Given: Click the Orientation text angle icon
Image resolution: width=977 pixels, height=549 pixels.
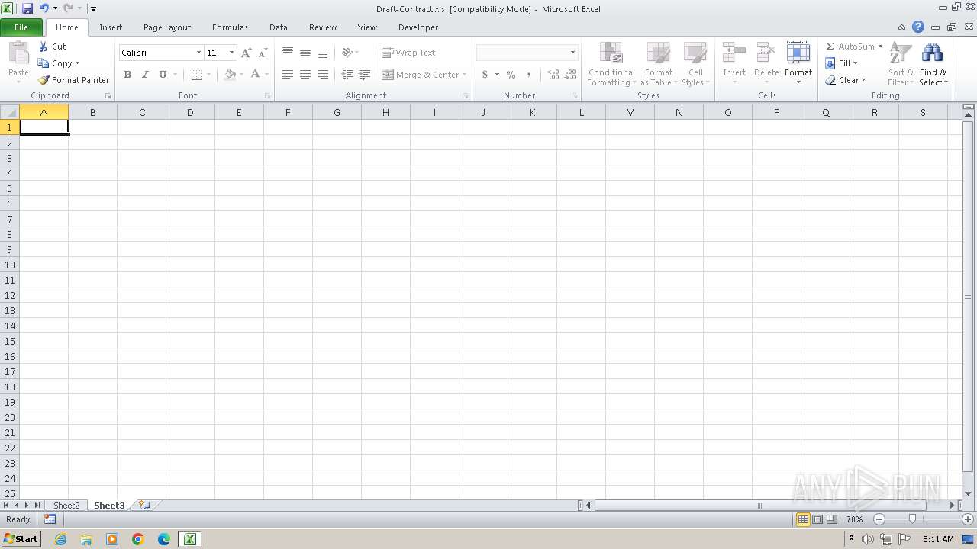Looking at the screenshot, I should pos(347,53).
